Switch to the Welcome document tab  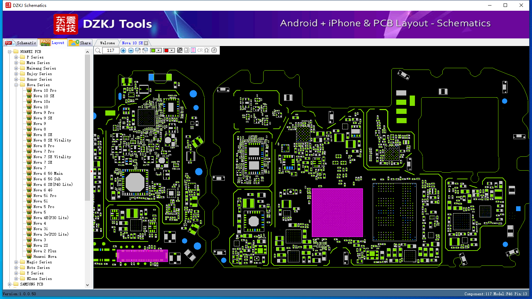107,43
